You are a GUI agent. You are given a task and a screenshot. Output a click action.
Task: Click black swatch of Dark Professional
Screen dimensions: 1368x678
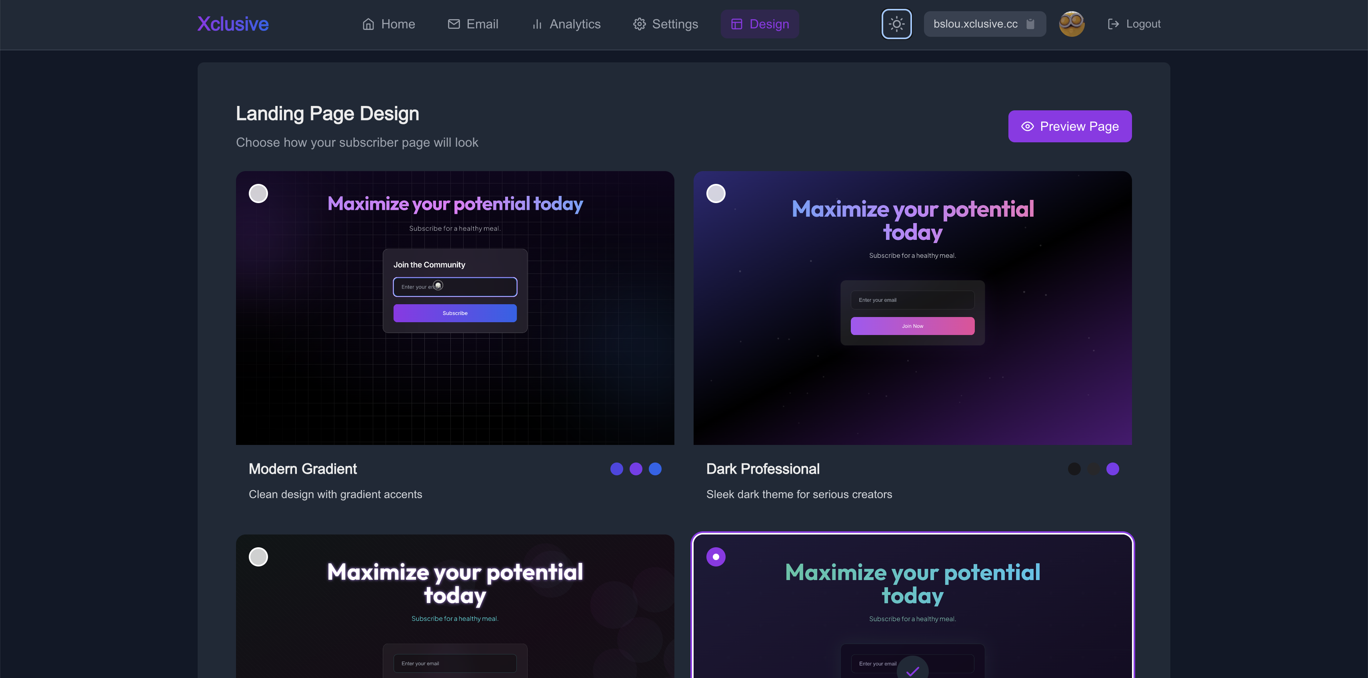point(1074,469)
